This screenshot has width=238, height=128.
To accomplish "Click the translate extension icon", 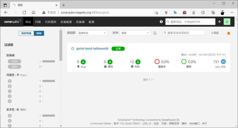I will (175, 13).
